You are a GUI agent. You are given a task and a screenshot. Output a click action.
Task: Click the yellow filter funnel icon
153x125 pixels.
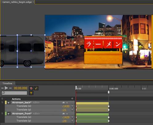(31, 93)
